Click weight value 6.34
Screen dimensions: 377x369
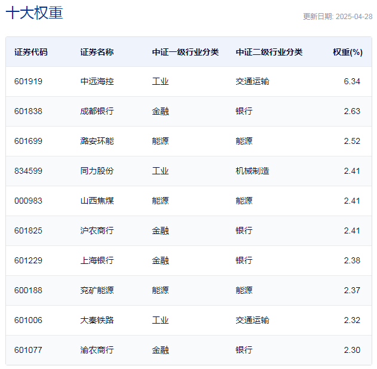point(352,81)
